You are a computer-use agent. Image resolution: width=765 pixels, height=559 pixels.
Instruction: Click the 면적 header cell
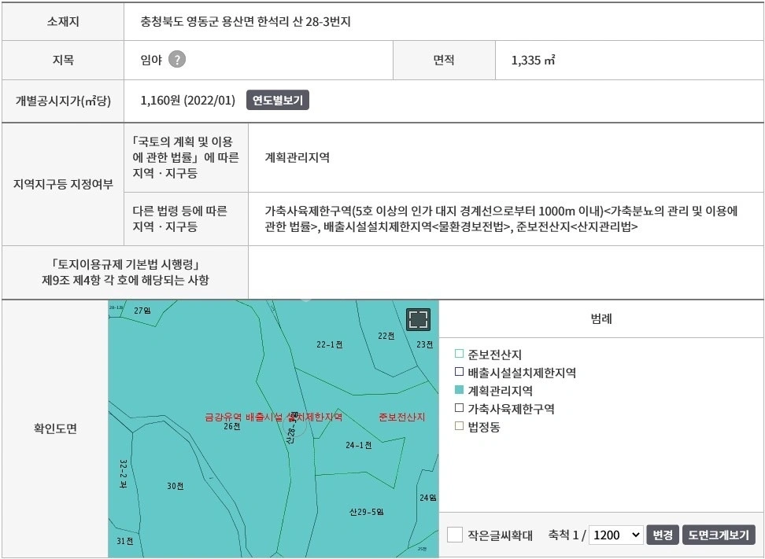click(444, 60)
